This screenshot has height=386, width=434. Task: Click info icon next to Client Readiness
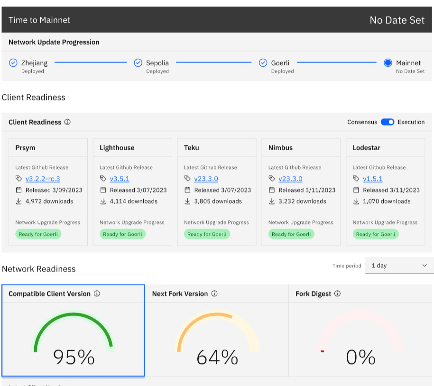click(x=67, y=122)
